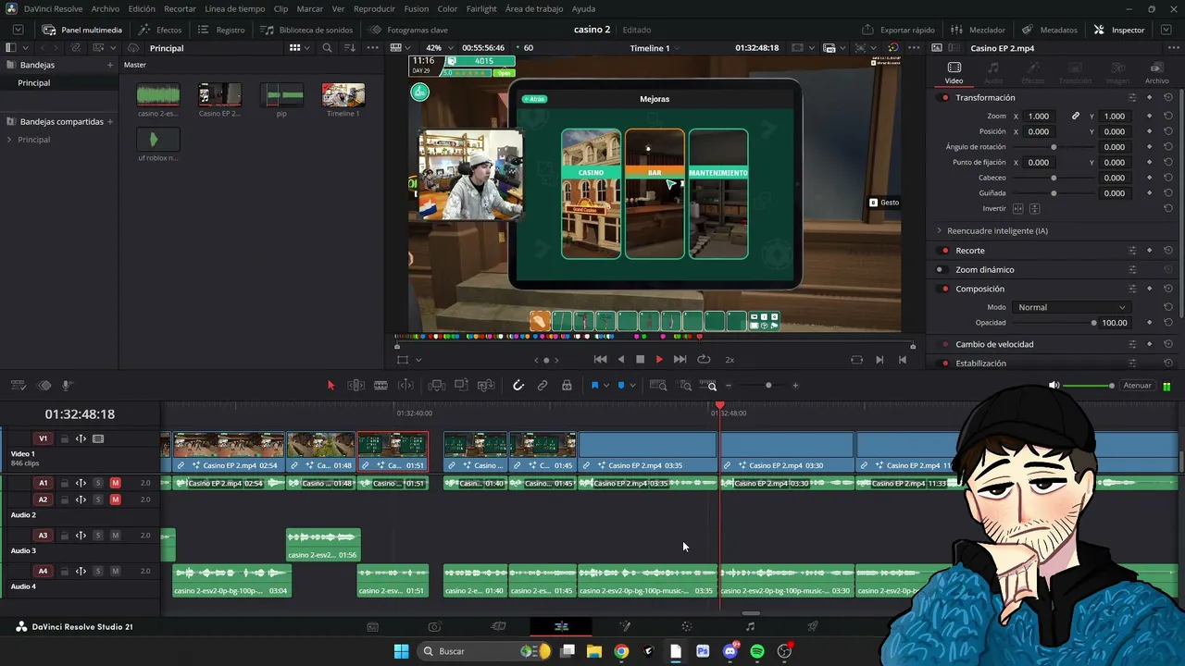Toggle the Transformación enable dot
The width and height of the screenshot is (1185, 666).
[x=945, y=98]
